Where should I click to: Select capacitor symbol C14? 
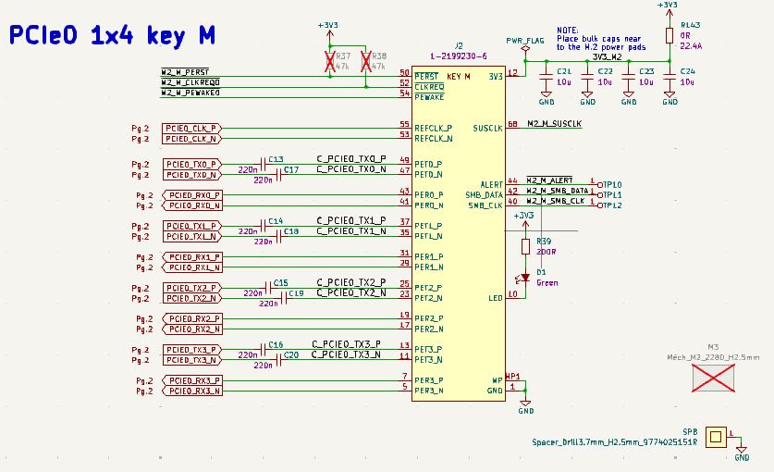(264, 227)
